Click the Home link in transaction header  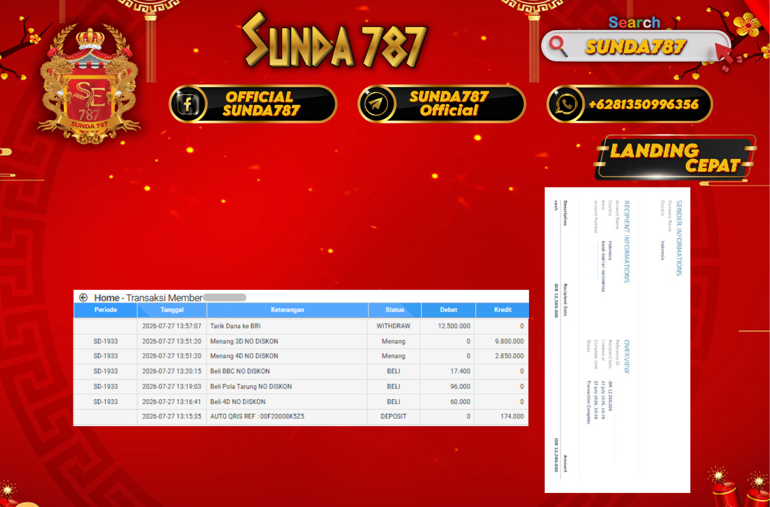[x=107, y=298]
